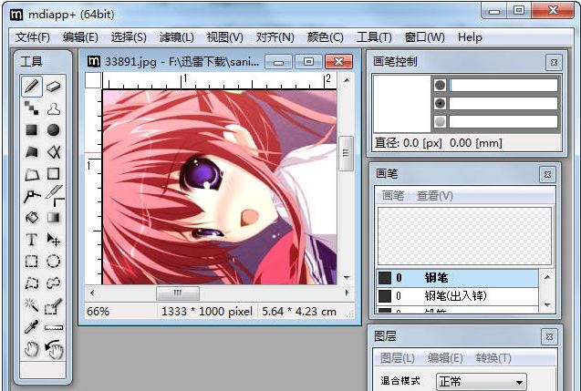581x391 pixels.
Task: Select the dark top brush-control radio button
Action: (x=440, y=85)
